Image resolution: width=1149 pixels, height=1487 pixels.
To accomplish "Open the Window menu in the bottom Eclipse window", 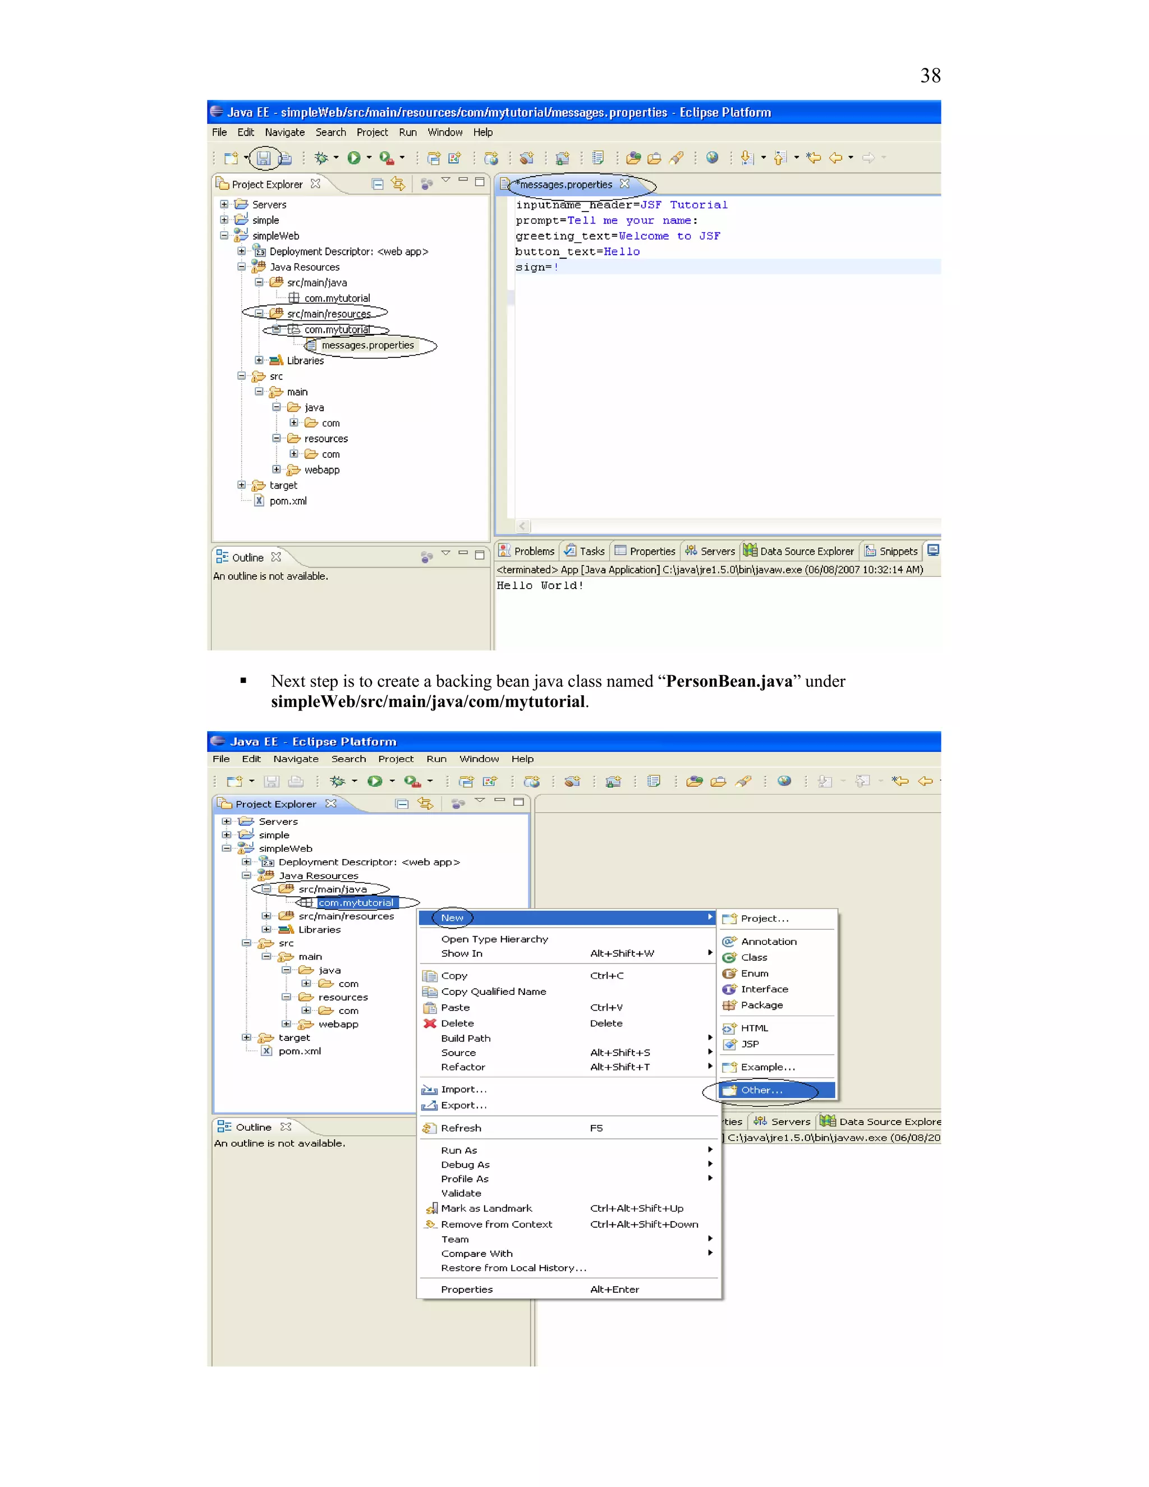I will (479, 759).
